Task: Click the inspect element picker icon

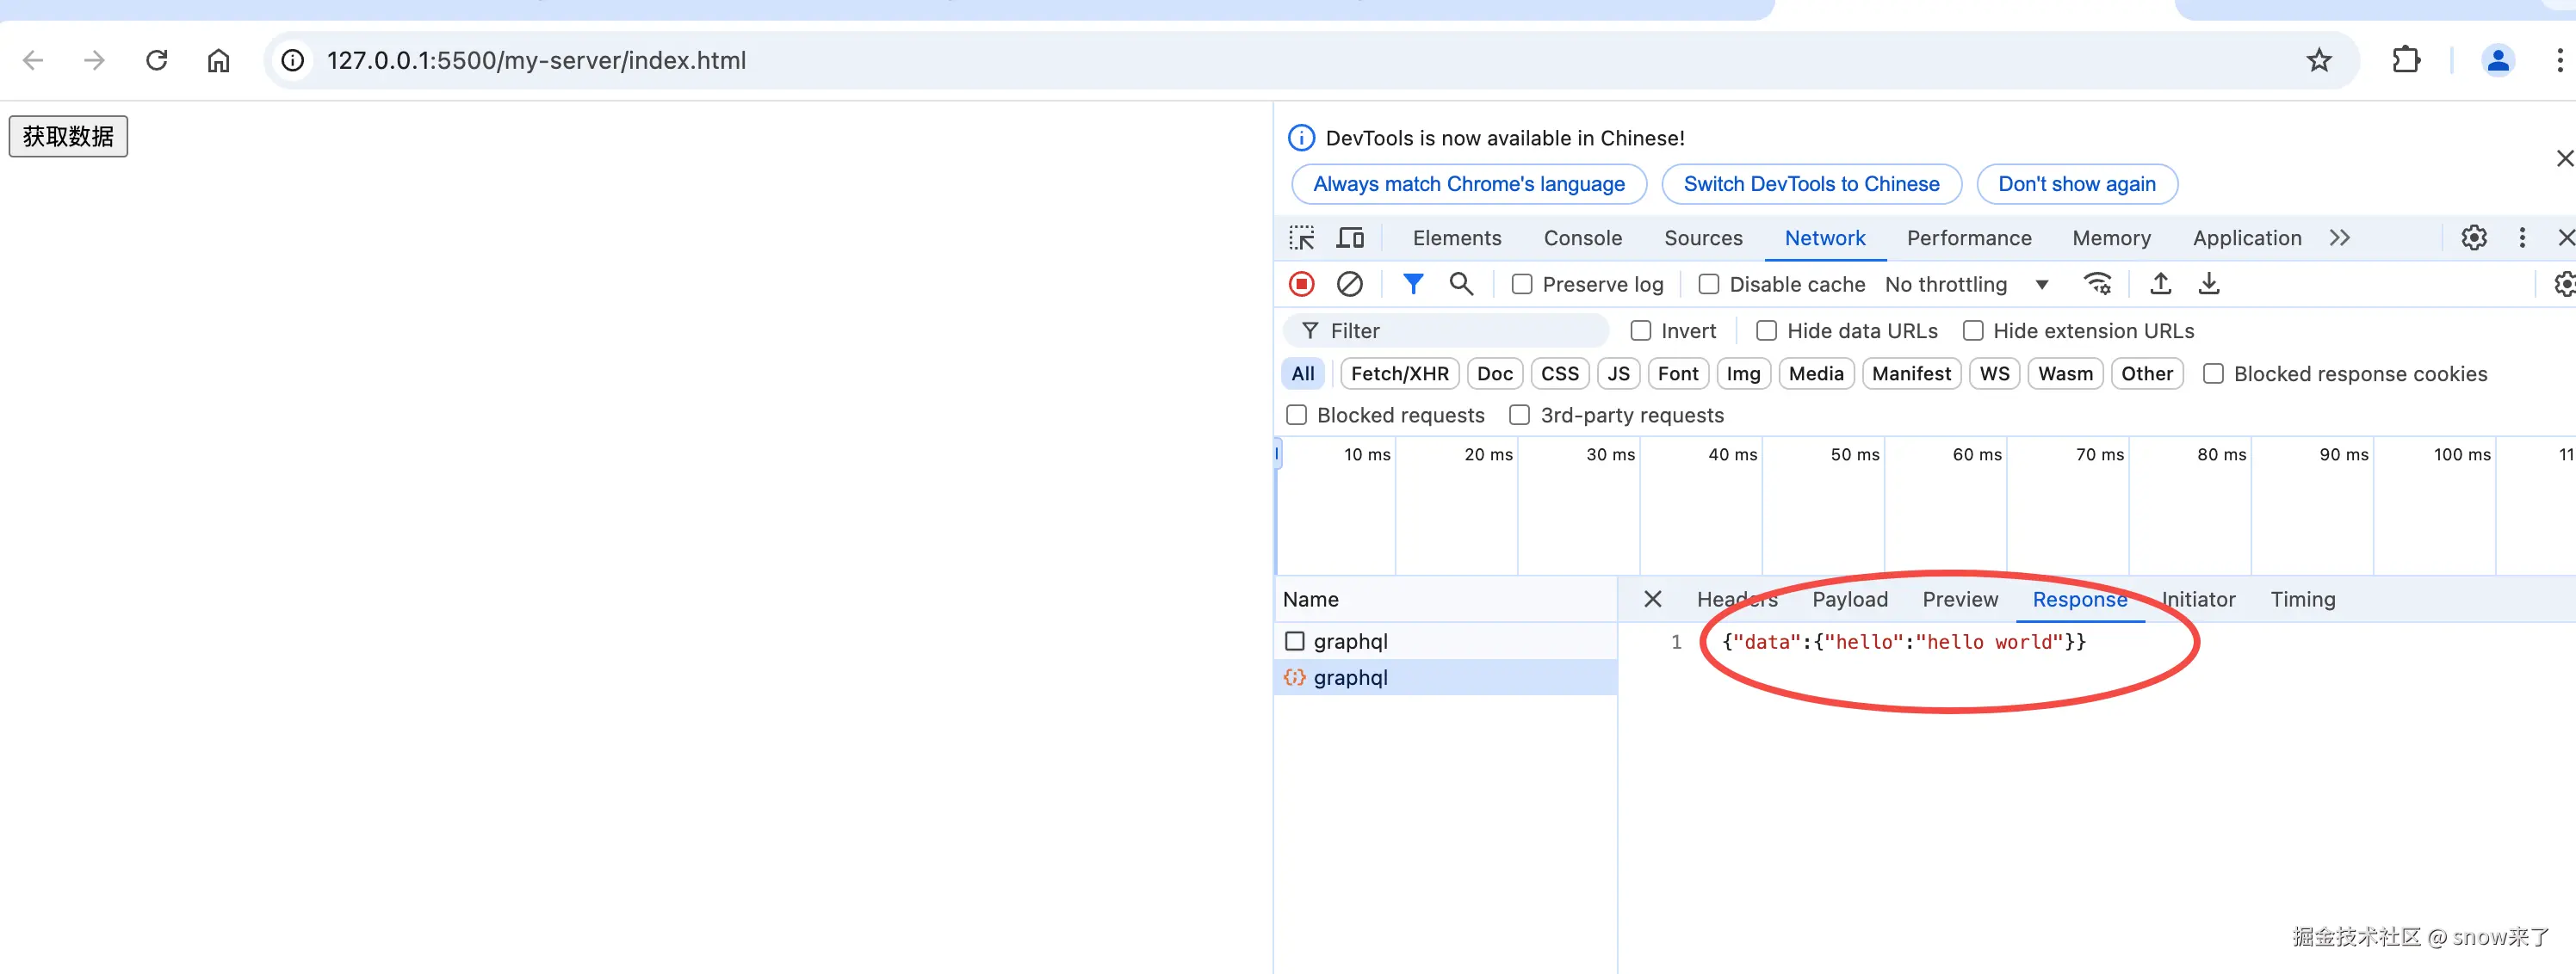Action: (x=1301, y=237)
